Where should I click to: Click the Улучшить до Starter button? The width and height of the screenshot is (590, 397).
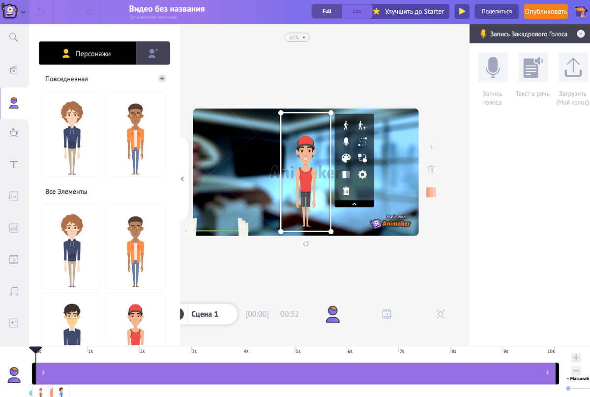[x=410, y=11]
